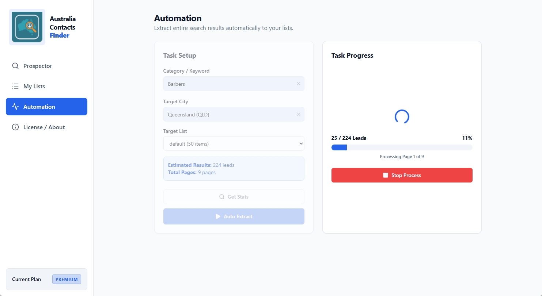Click the disabled Auto Extract button
This screenshot has width=542, height=296.
click(x=234, y=216)
